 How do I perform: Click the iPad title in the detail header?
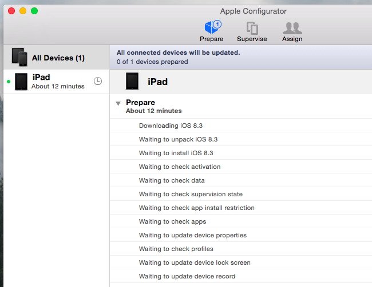pyautogui.click(x=157, y=82)
